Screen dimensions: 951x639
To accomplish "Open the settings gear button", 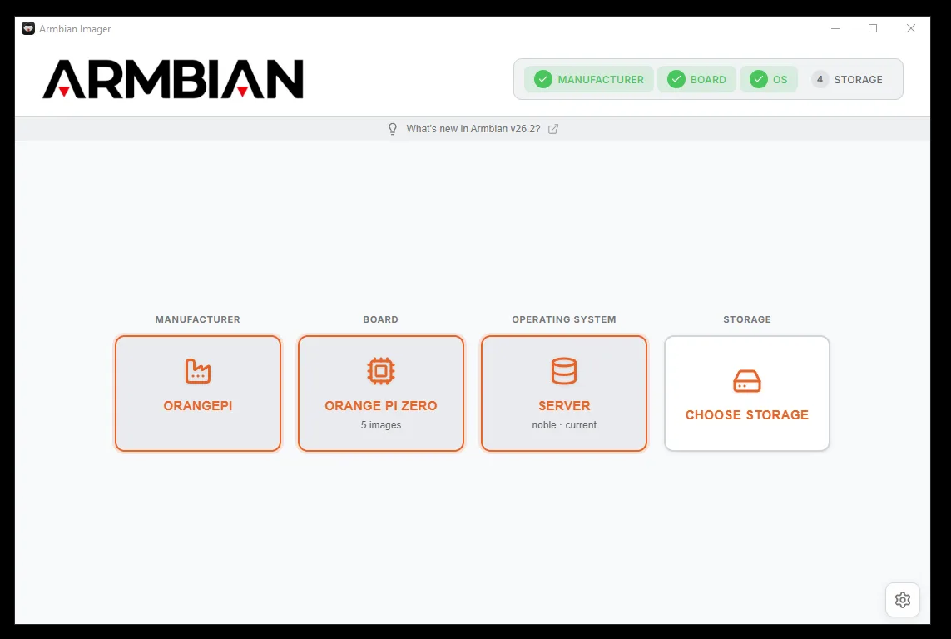I will pyautogui.click(x=903, y=600).
